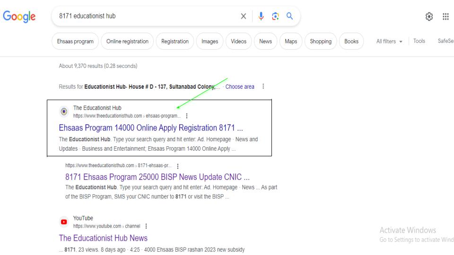Click the YouTube result favicon

(x=64, y=222)
